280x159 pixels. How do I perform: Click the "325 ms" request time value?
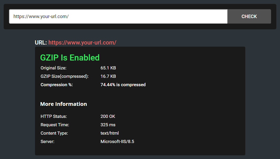pos(108,125)
